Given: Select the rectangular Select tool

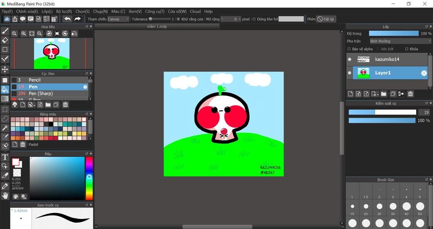Looking at the screenshot, I should click(5, 110).
